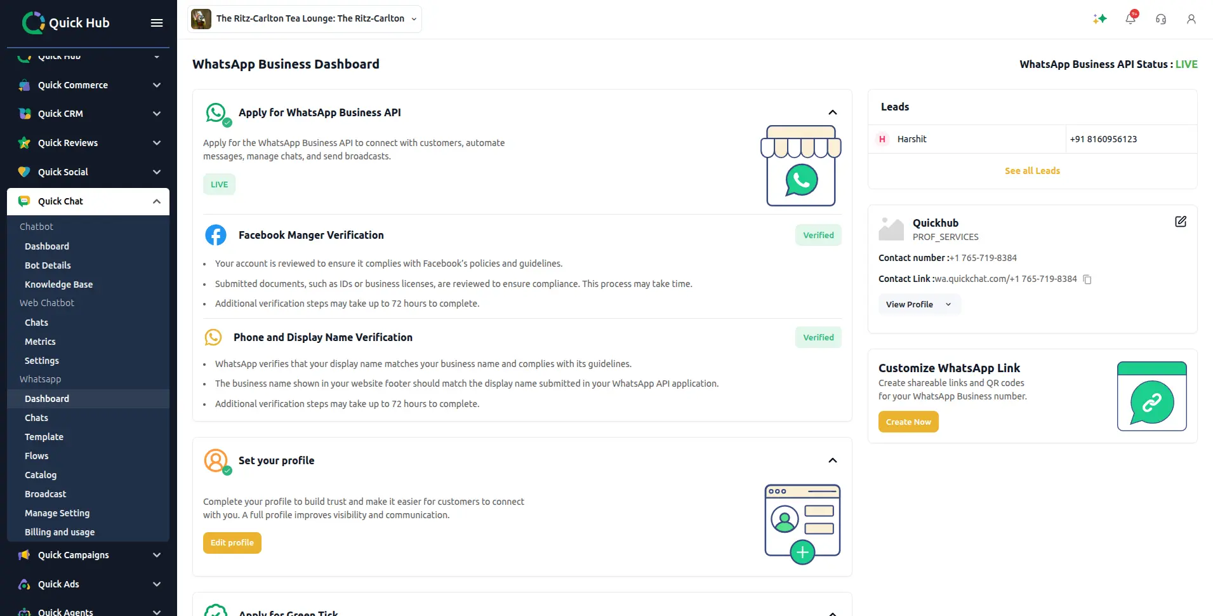Click the Facebook icon beside Manger Verification

pyautogui.click(x=216, y=235)
